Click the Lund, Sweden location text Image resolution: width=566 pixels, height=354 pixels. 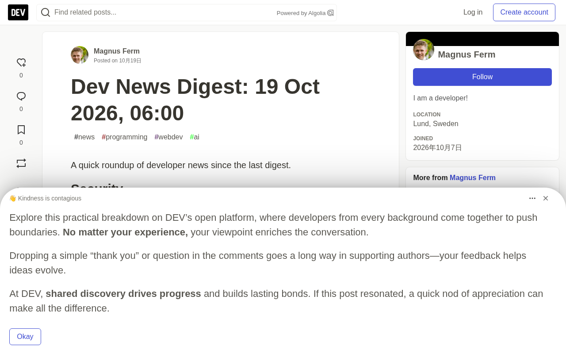click(x=436, y=124)
